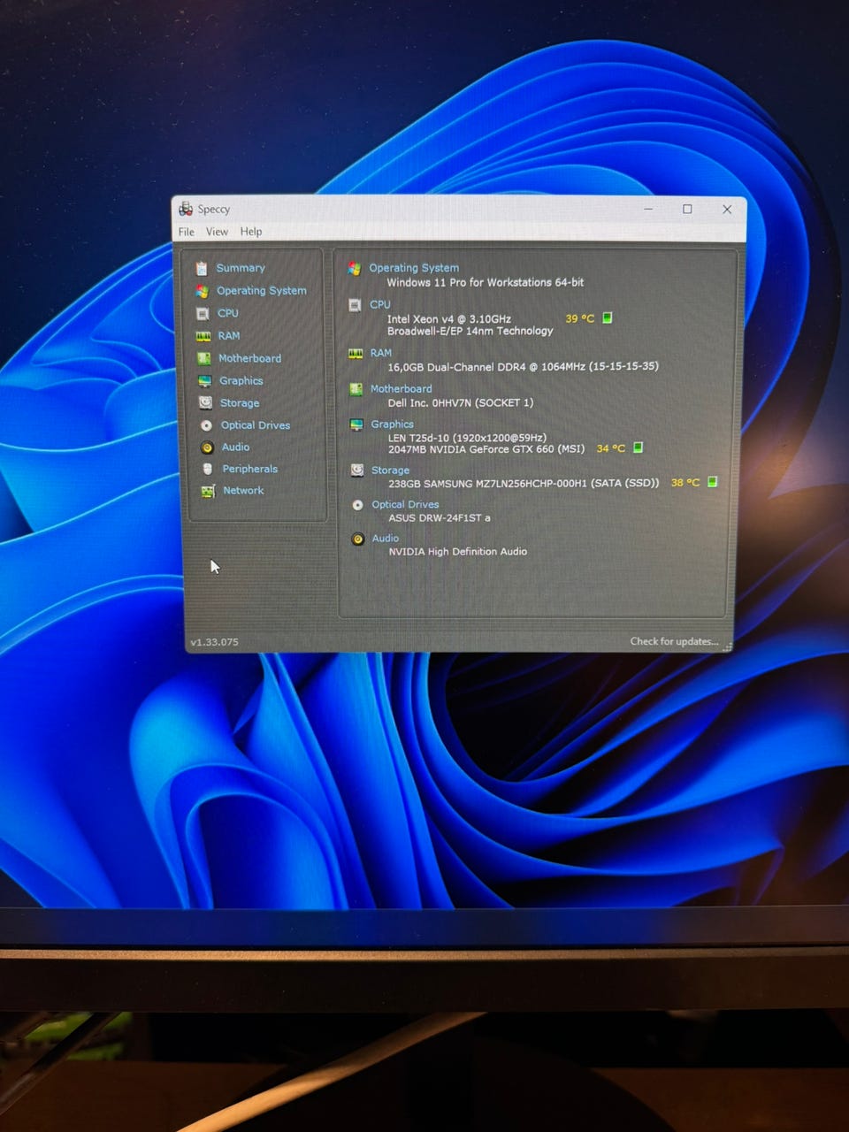The height and width of the screenshot is (1132, 849).
Task: Click the Windows 11 Pro for Workstations text
Action: 486,283
